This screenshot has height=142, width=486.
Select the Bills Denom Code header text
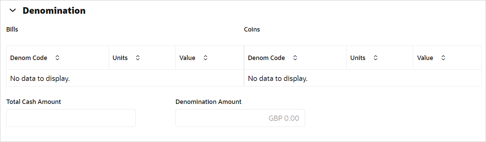29,58
